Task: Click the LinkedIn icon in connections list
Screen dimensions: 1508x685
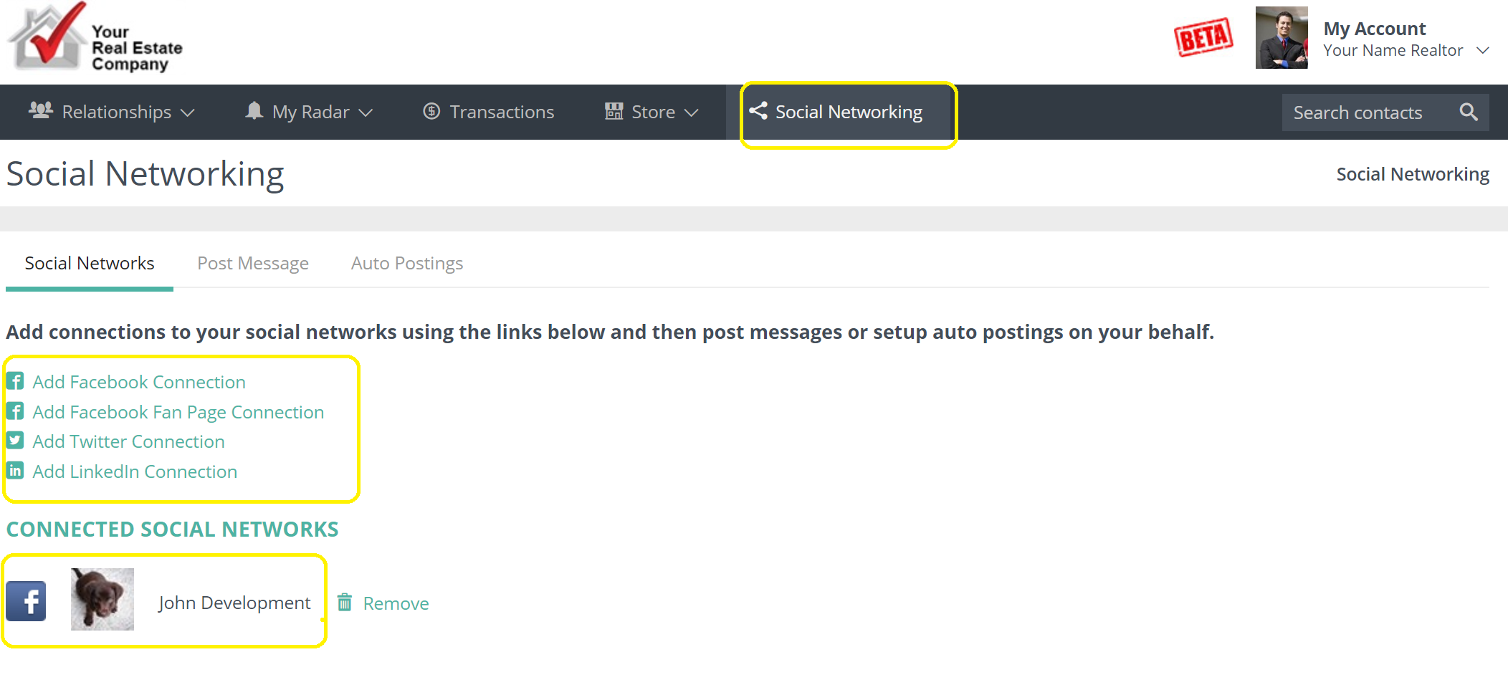Action: click(15, 471)
